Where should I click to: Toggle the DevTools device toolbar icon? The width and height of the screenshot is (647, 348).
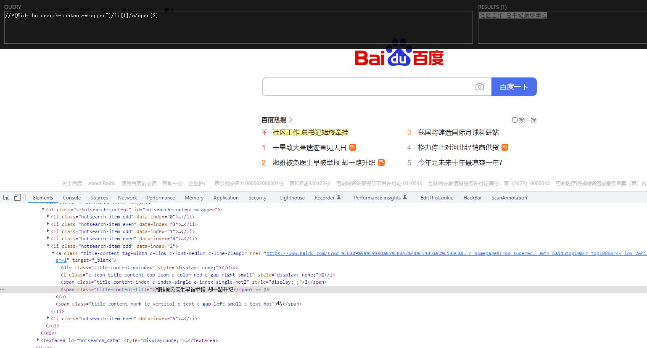coord(17,197)
